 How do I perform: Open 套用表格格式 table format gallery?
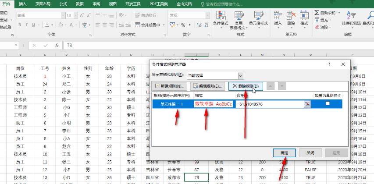pyautogui.click(x=239, y=20)
